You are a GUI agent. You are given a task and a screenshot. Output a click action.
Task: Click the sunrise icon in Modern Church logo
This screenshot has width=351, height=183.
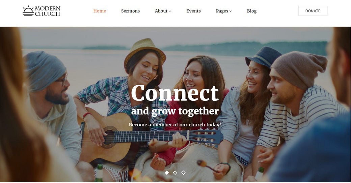28,11
